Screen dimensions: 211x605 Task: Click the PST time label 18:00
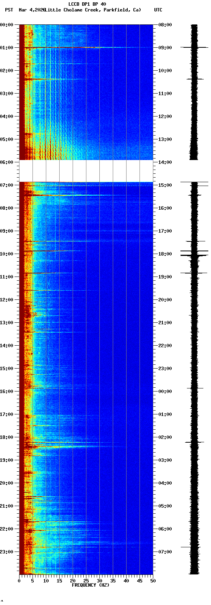tap(6, 437)
